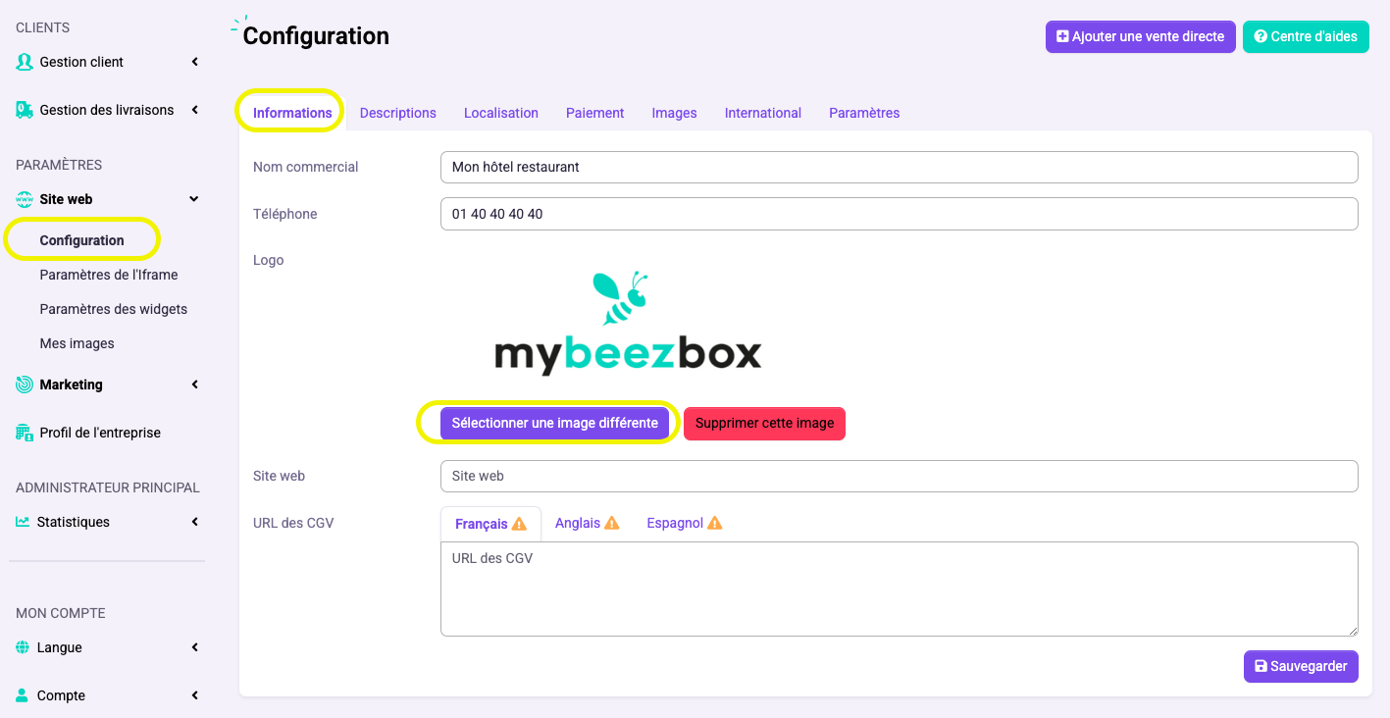Click the Nom commercial field label
Screen dimensions: 1390x718
pyautogui.click(x=306, y=167)
